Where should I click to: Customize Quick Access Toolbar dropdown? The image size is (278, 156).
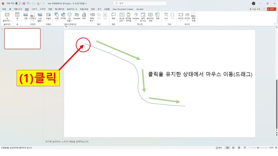click(44, 3)
